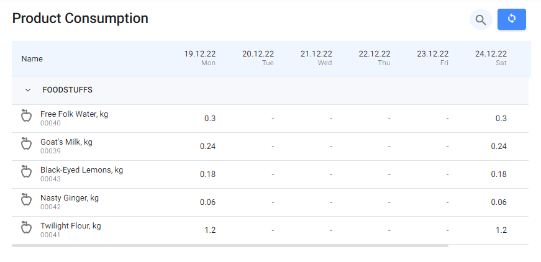Select the 20.12.22 Tue column header
Image resolution: width=541 pixels, height=262 pixels.
(258, 58)
